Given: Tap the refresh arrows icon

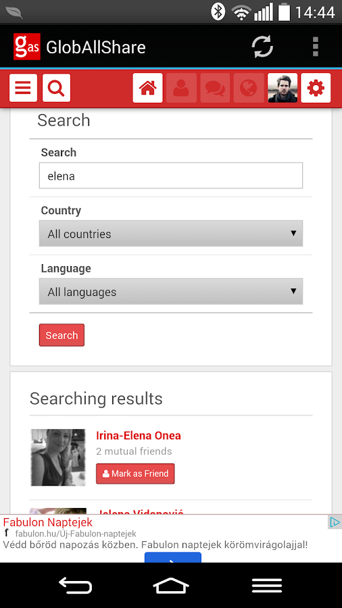Looking at the screenshot, I should click(x=262, y=47).
